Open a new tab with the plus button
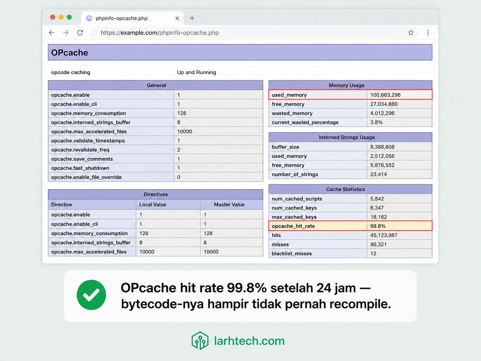 click(x=192, y=18)
